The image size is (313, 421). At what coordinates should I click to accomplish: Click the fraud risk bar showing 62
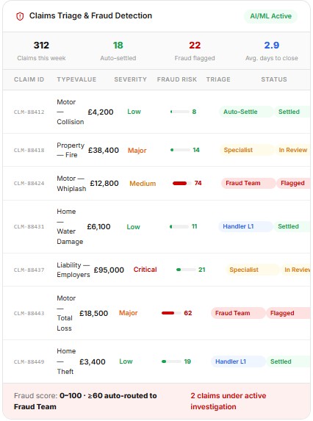click(171, 313)
